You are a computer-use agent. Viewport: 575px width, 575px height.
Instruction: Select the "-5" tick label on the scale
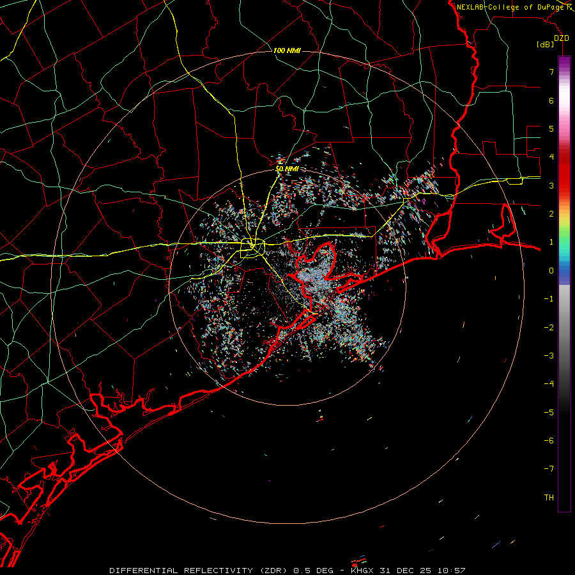549,413
